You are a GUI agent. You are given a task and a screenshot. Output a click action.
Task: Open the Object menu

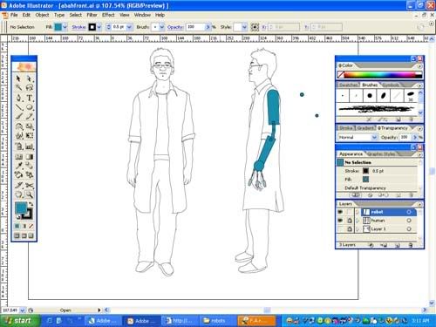(42, 15)
